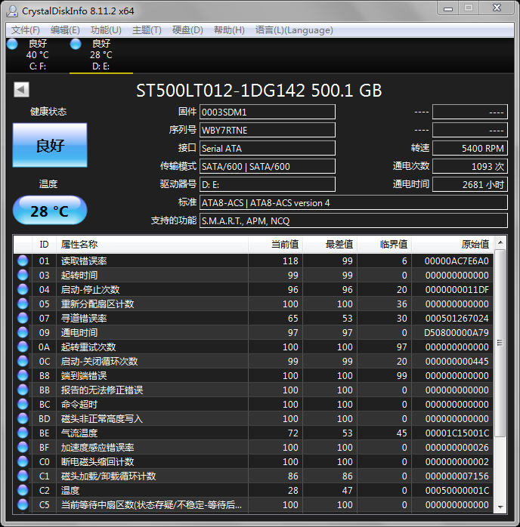Click the 传输模式 field SATA/600 | SATA/600
The image size is (520, 527).
tap(268, 166)
